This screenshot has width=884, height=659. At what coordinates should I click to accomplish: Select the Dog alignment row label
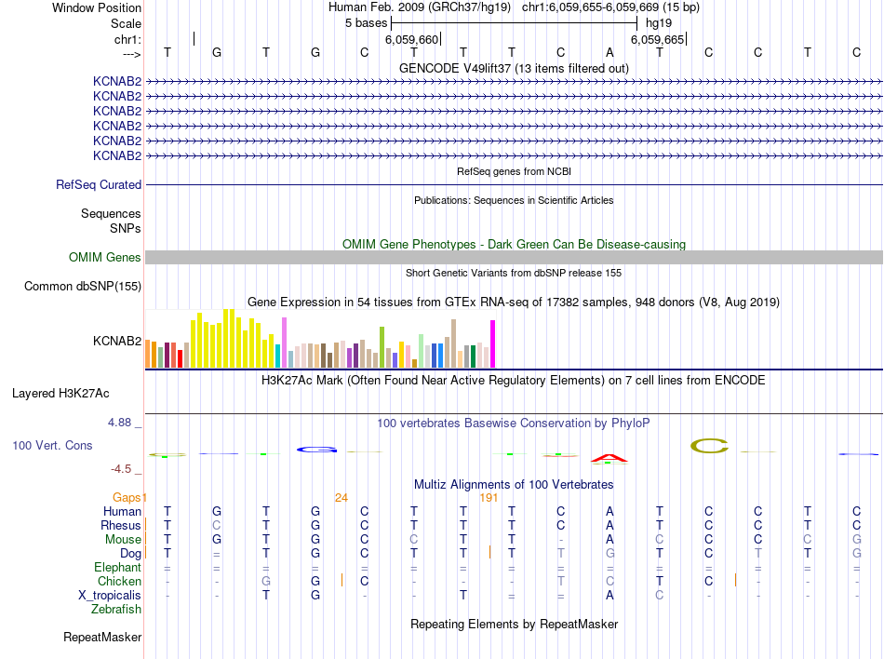(x=130, y=554)
